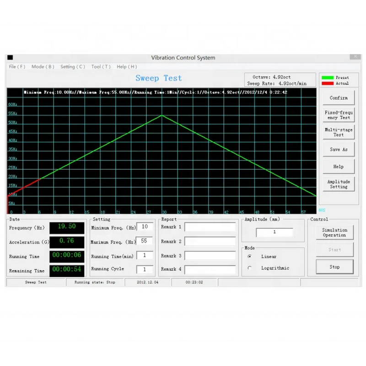Select the Linear mode radio button
366x366 pixels.
249,257
